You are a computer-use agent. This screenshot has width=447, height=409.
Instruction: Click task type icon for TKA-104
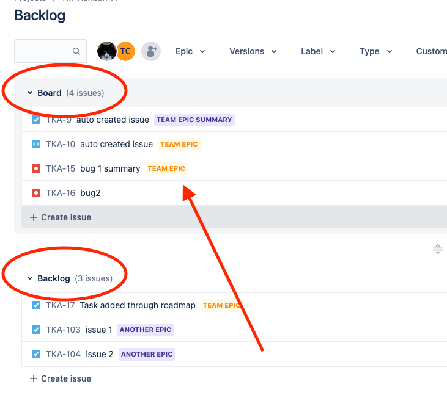[36, 354]
